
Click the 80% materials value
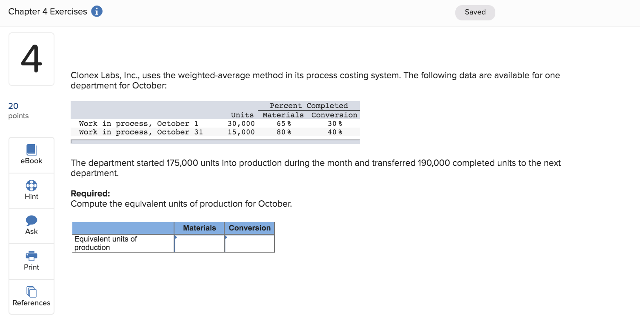pyautogui.click(x=283, y=132)
